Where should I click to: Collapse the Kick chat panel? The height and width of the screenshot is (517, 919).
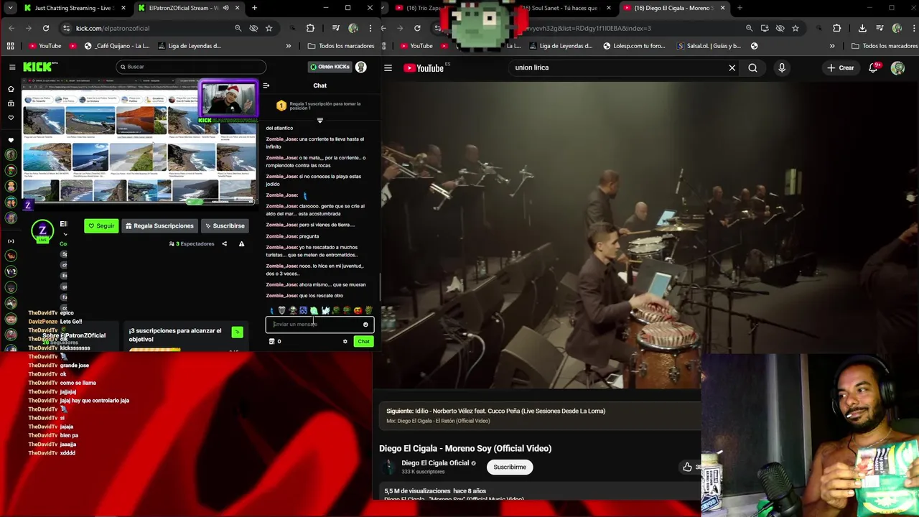point(266,85)
